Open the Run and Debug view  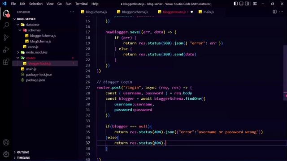tap(6, 50)
